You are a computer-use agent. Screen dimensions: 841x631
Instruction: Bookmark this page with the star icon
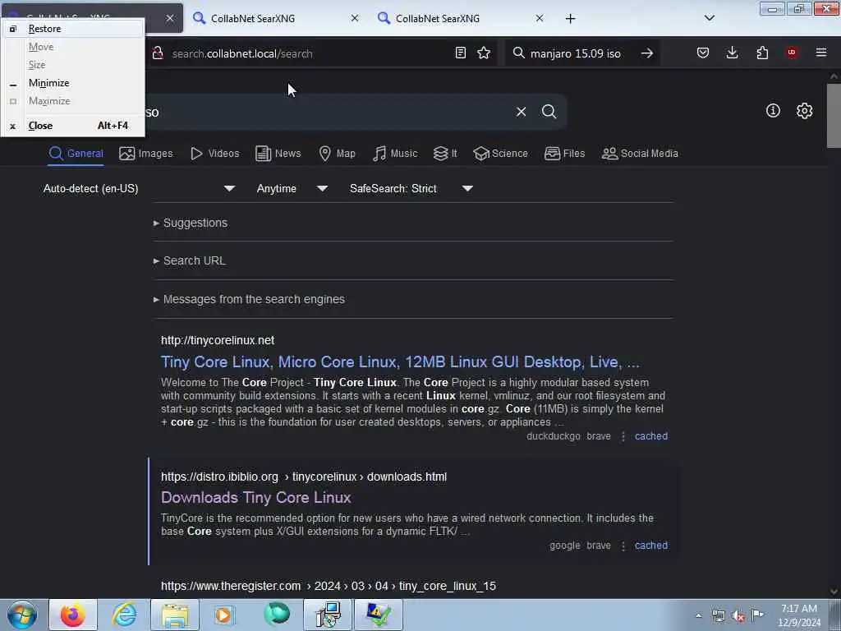click(484, 53)
